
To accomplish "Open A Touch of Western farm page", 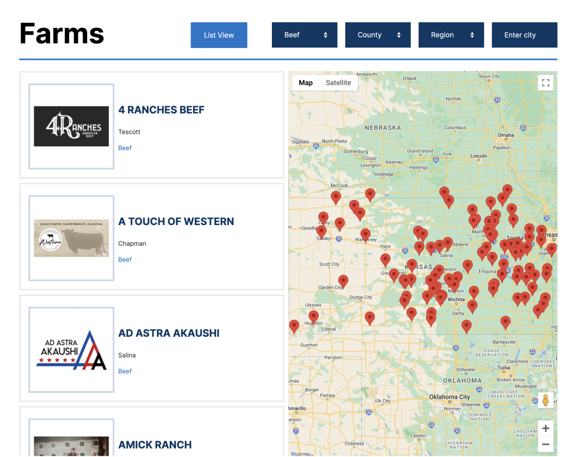I will click(176, 221).
